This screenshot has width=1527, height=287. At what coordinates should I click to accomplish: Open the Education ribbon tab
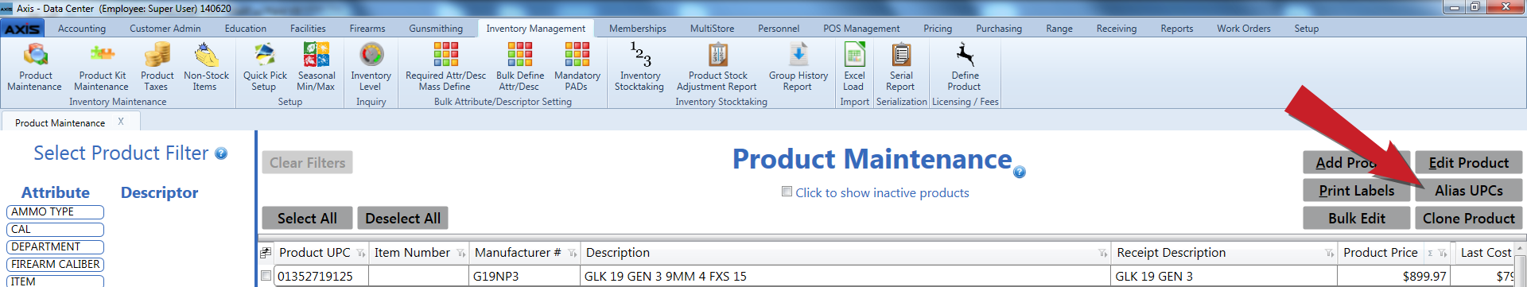[246, 29]
